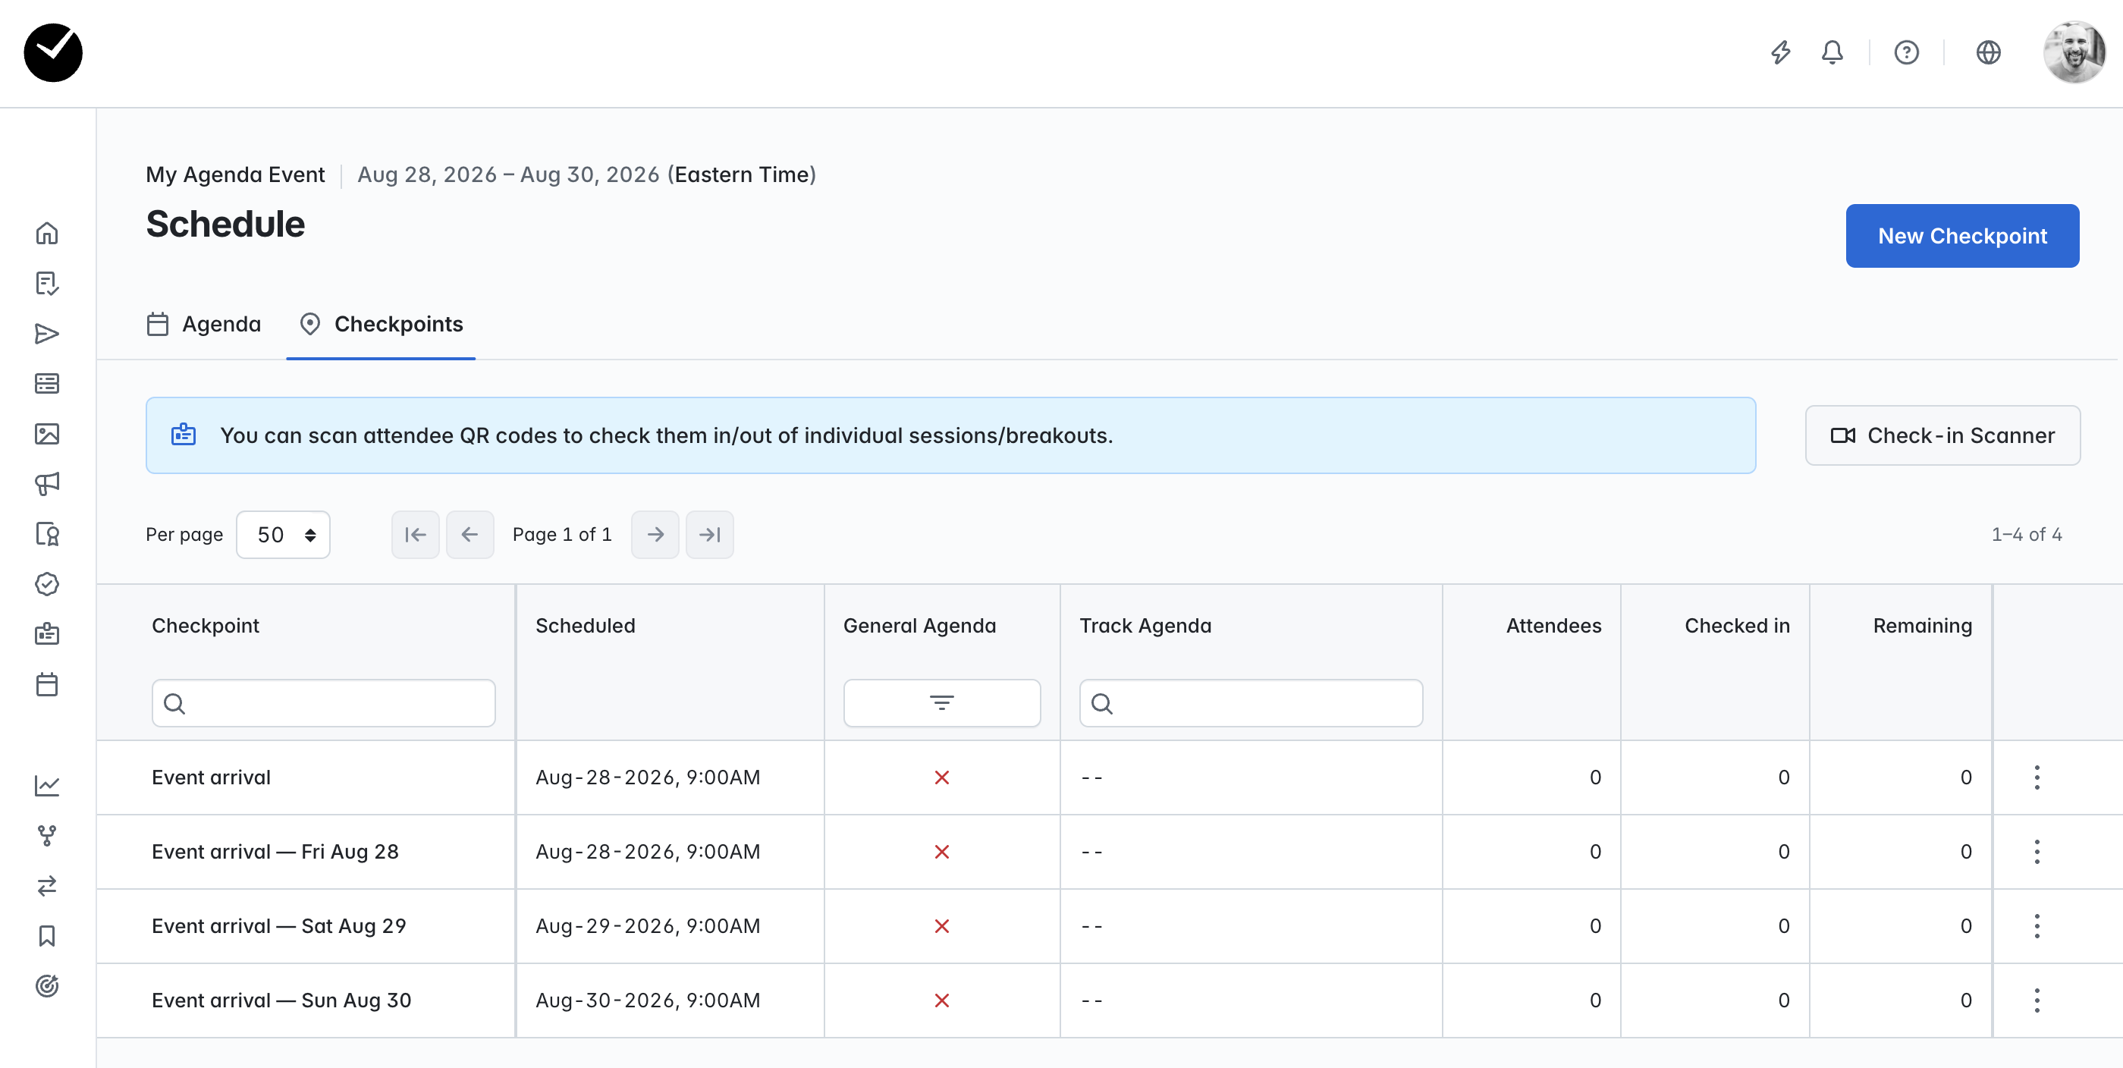Launch the Check-in Scanner
Image resolution: width=2123 pixels, height=1068 pixels.
click(x=1942, y=435)
